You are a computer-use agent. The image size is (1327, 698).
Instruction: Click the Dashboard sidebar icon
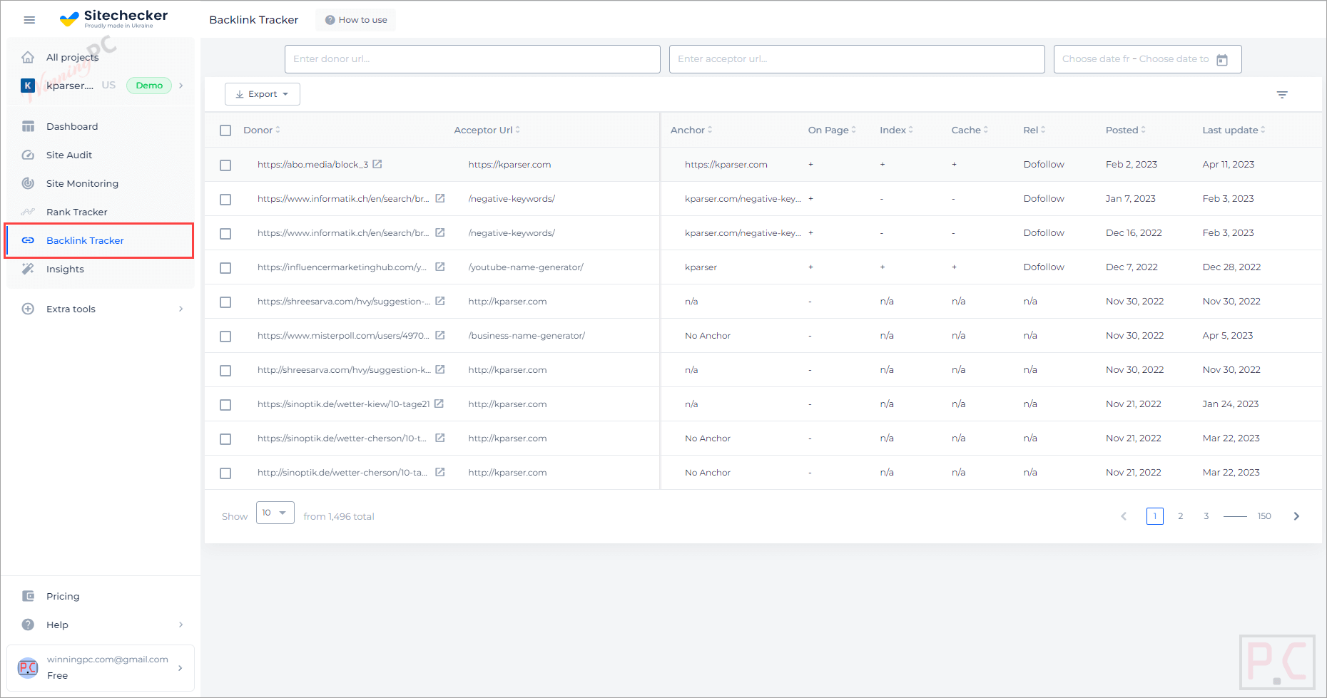click(x=28, y=126)
